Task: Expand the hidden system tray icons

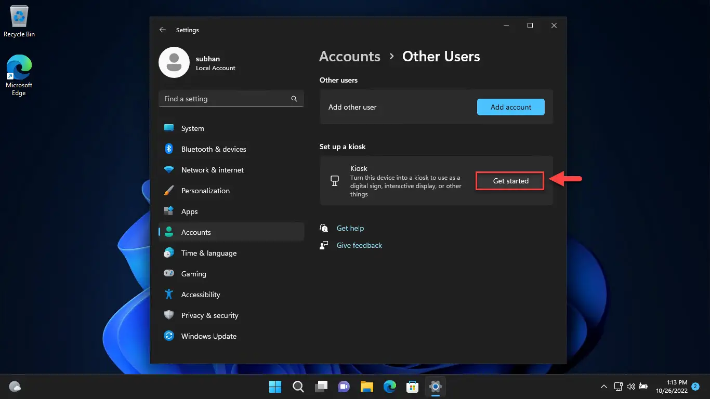Action: click(x=603, y=387)
